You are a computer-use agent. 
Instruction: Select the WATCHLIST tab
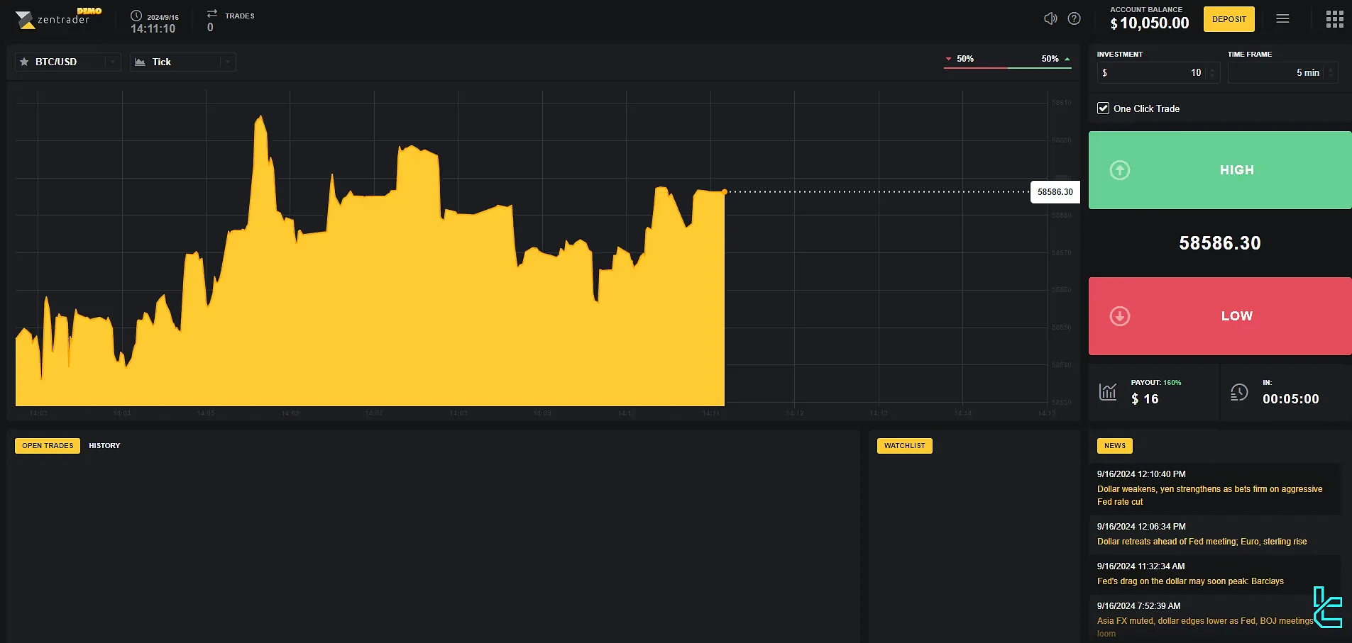905,446
